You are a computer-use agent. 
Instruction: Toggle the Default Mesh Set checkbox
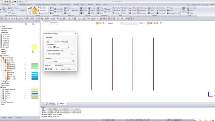1,89
